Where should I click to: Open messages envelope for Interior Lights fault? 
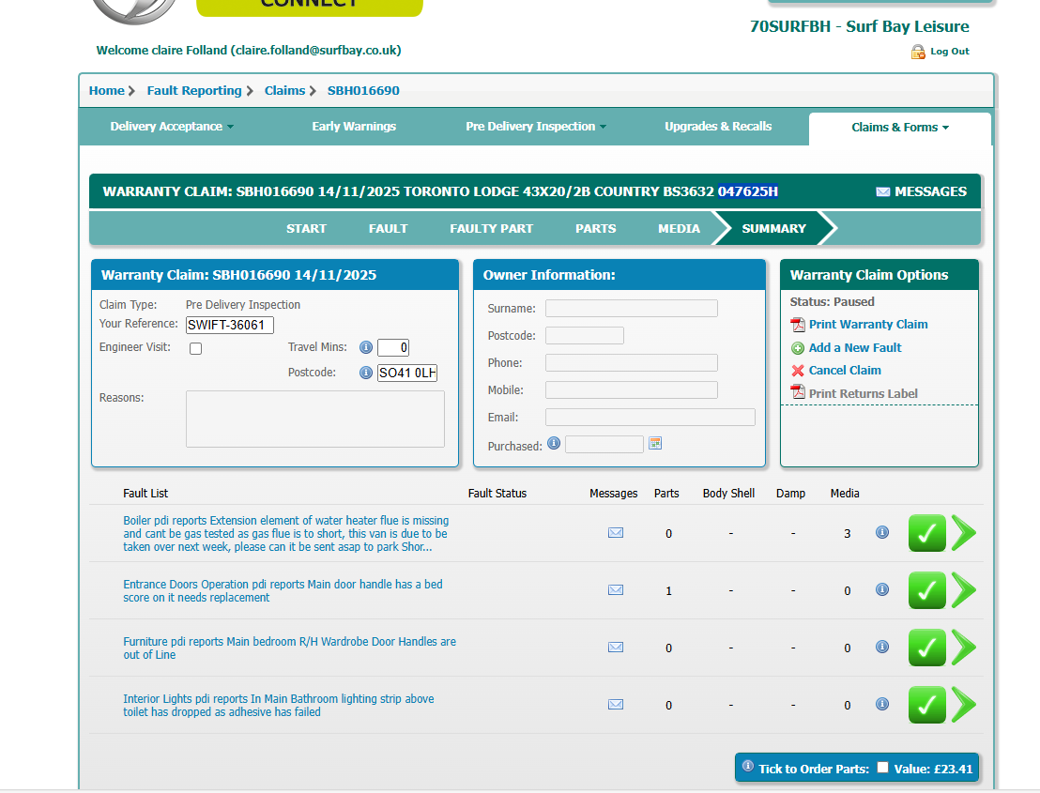[616, 704]
